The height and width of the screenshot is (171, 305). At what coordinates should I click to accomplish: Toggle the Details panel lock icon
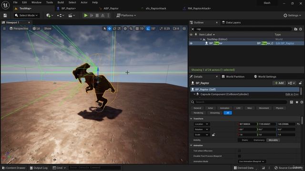(x=300, y=83)
